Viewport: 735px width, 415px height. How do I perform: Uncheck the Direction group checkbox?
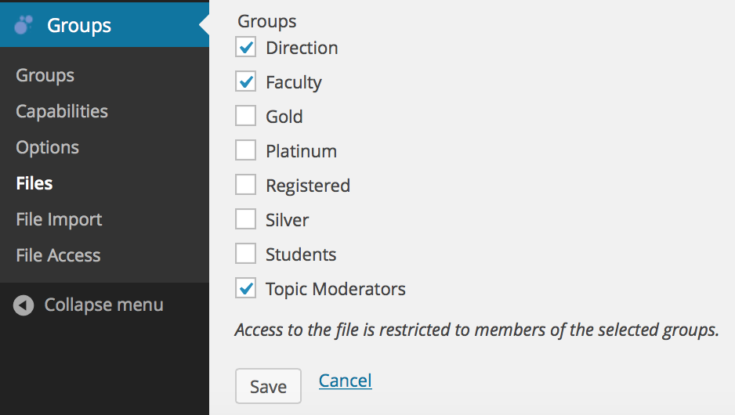coord(245,47)
